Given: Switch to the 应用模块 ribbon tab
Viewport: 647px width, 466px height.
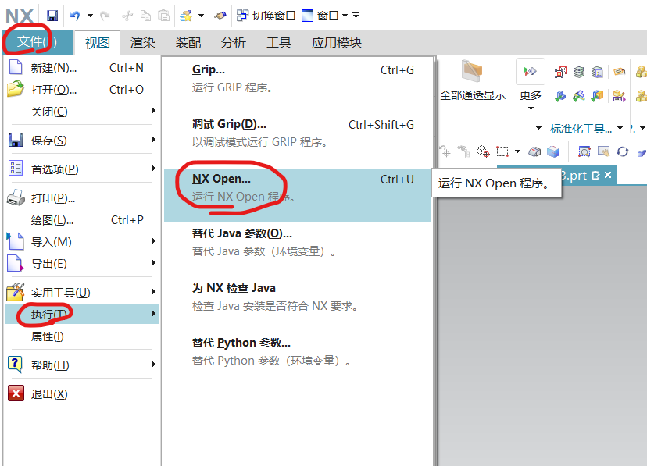Looking at the screenshot, I should coord(336,42).
